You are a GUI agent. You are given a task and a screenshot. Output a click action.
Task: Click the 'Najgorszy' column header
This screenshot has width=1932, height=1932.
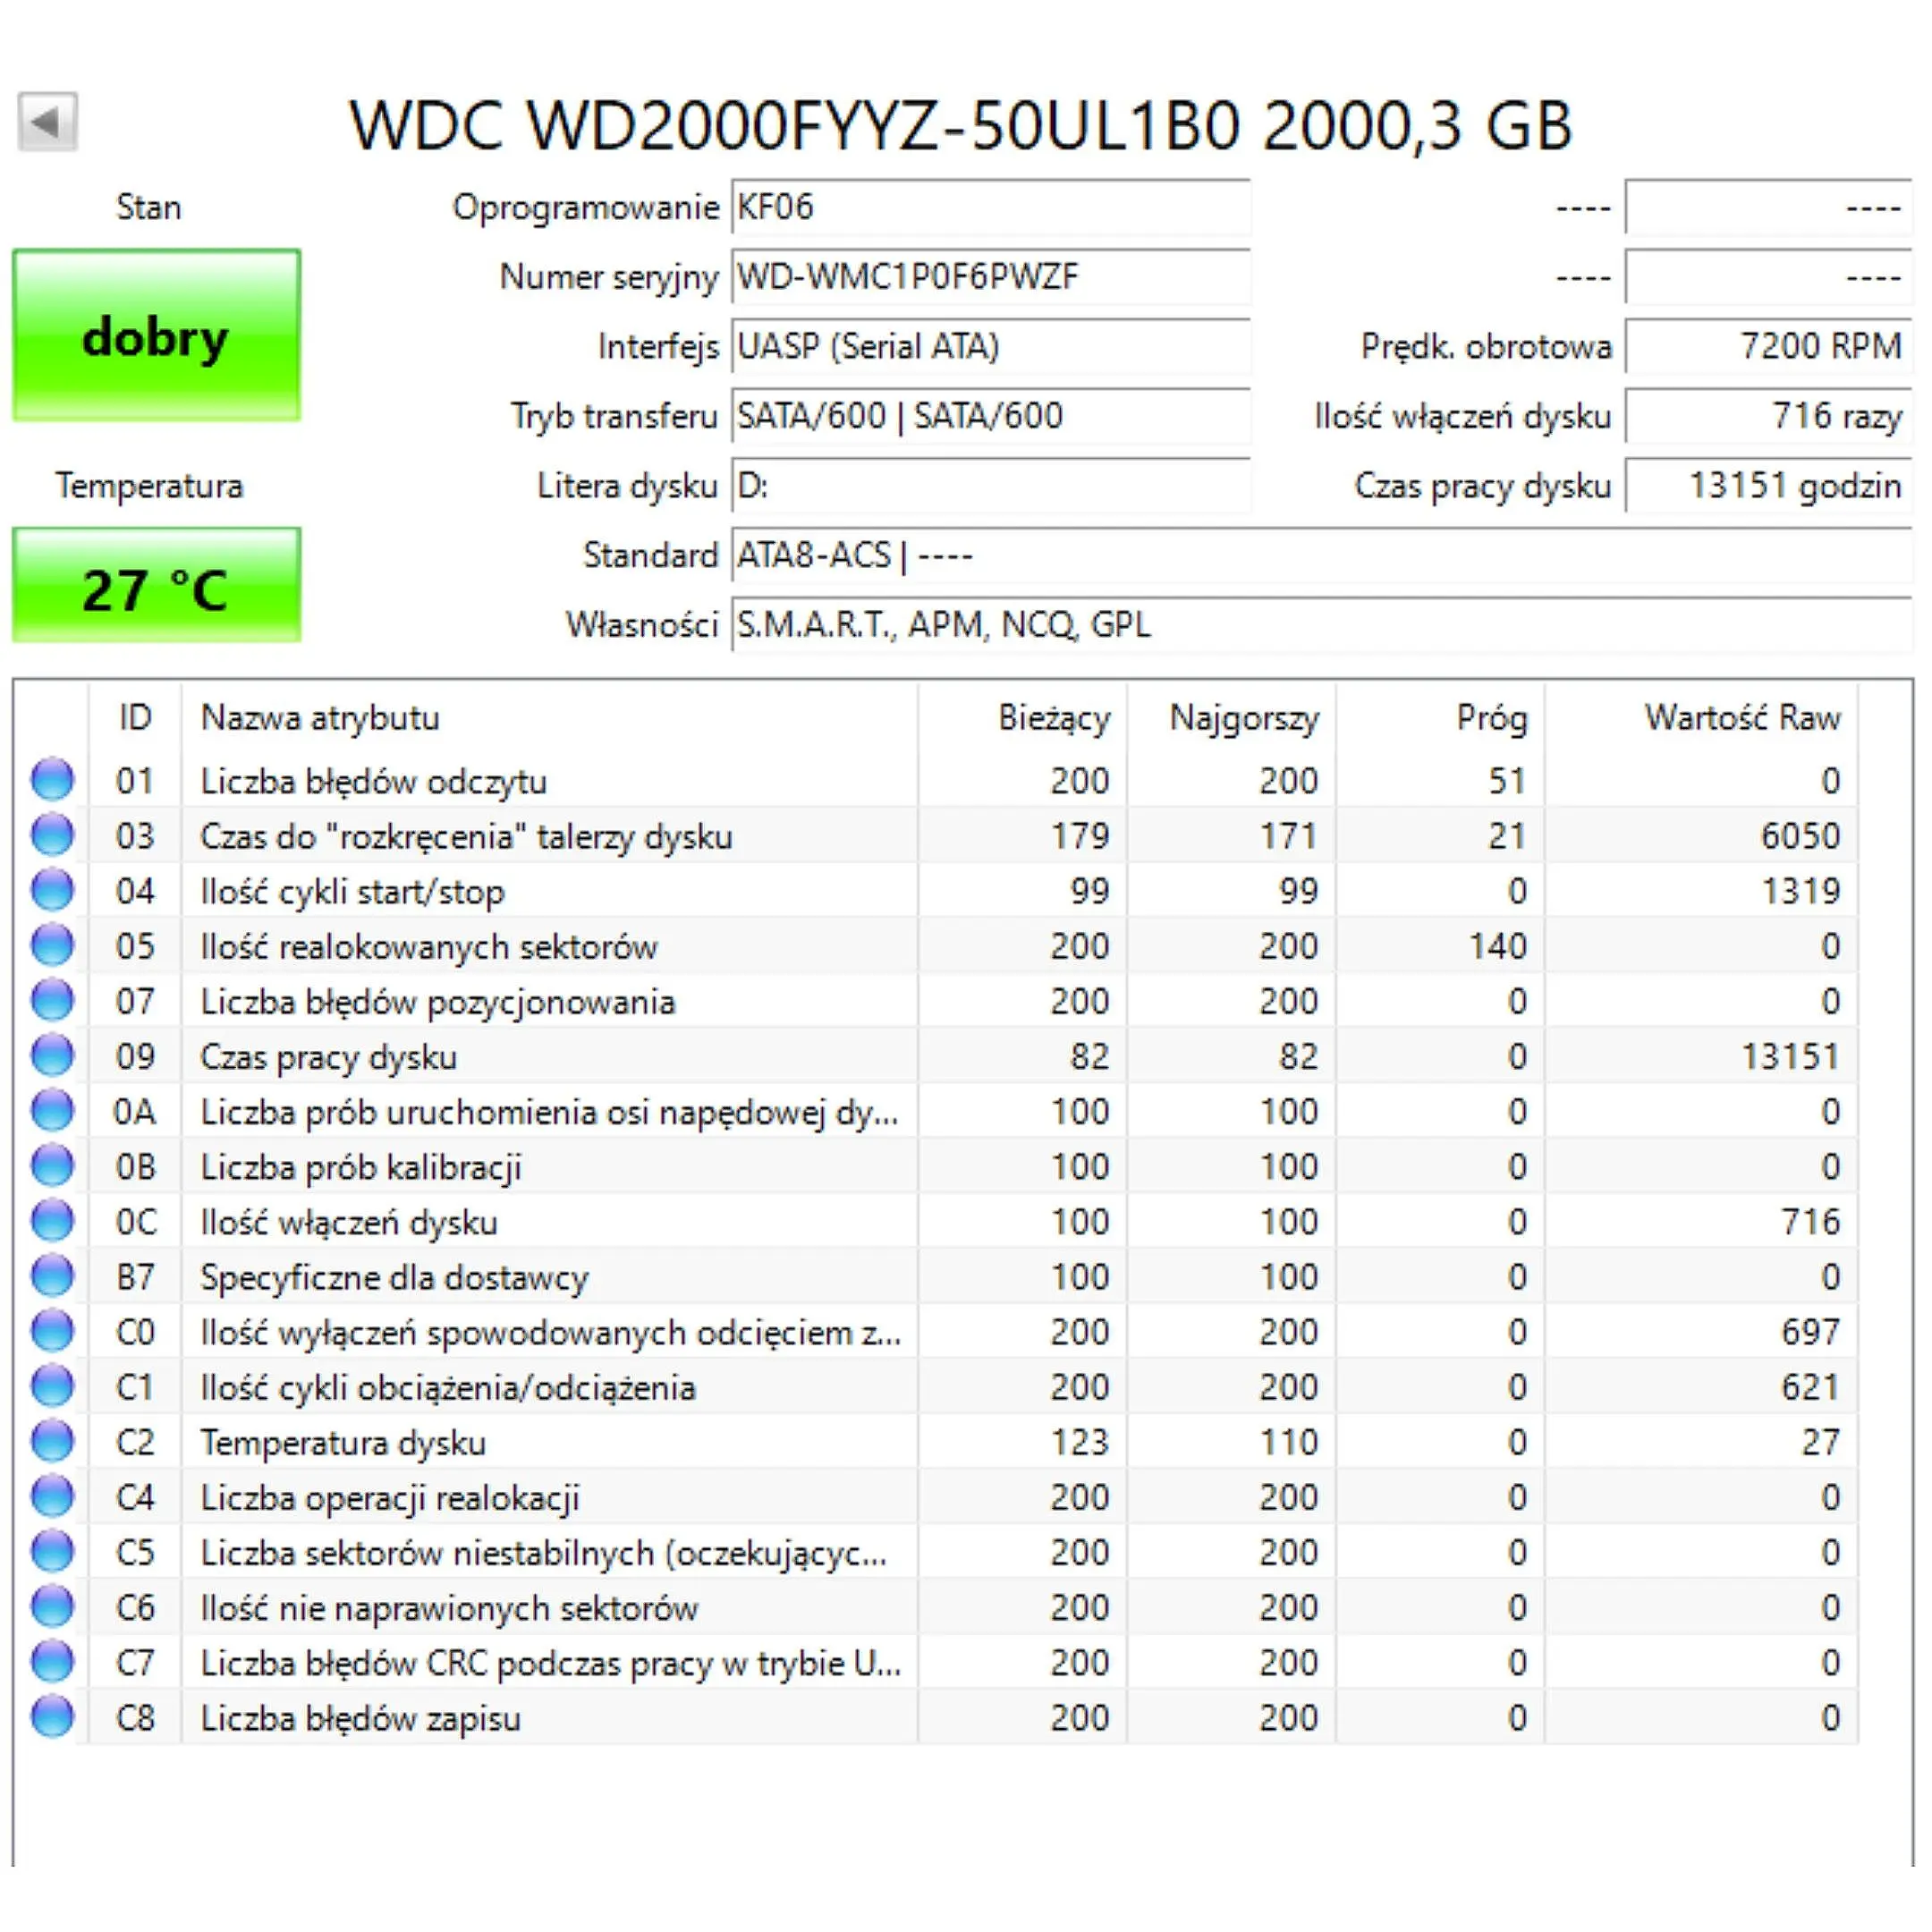(1232, 718)
